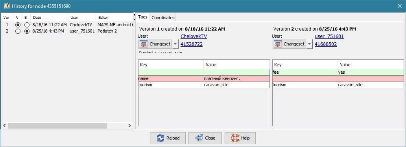Screen dimensions: 406x147
Task: Click the left arrow of the horizontal scrollbar
Action: pos(4,125)
